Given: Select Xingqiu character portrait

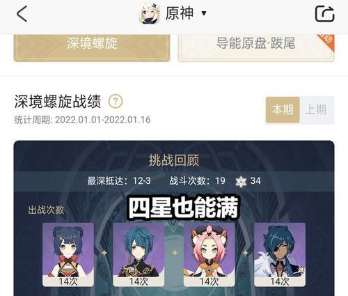Looking at the screenshot, I should click(139, 254).
